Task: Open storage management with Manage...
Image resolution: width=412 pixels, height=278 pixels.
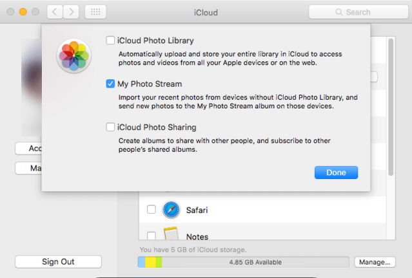Action: click(375, 262)
